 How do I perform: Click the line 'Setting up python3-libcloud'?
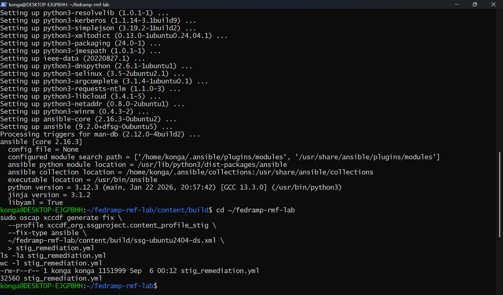click(80, 96)
